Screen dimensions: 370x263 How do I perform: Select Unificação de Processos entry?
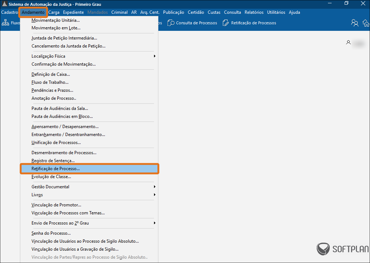click(89, 143)
